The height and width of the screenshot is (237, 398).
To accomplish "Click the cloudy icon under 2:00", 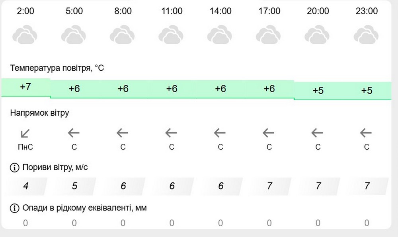I will tap(25, 35).
